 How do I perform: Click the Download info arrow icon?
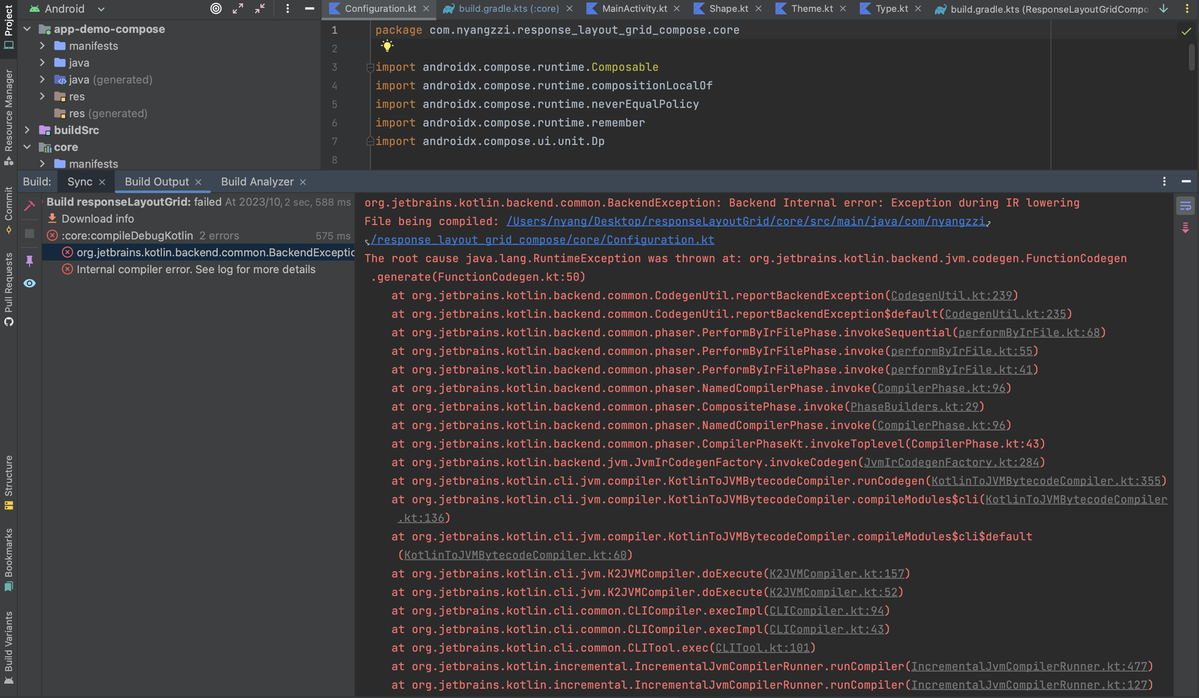pyautogui.click(x=52, y=218)
